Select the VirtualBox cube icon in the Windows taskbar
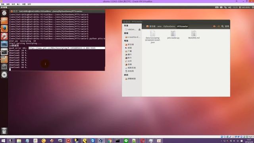254x143 pixels. (101, 141)
